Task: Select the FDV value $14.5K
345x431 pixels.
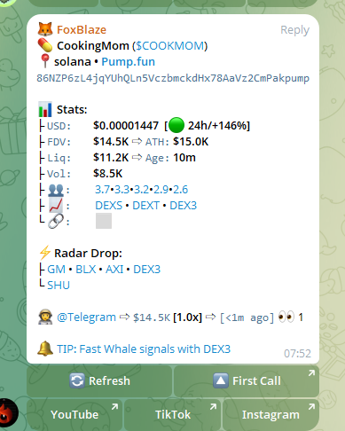Action: point(111,142)
